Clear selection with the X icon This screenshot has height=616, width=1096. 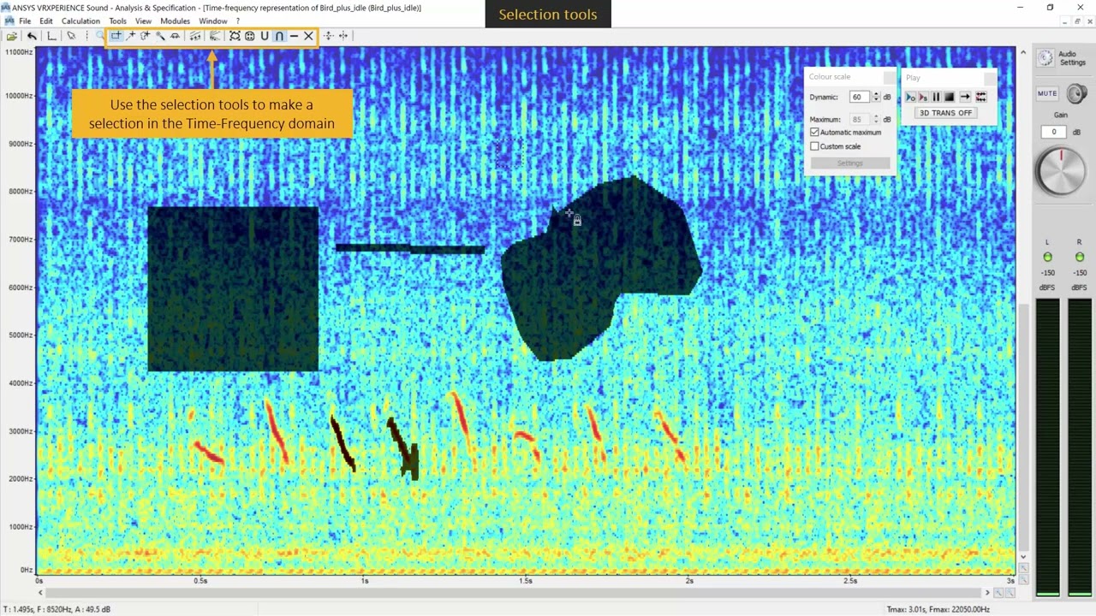308,36
